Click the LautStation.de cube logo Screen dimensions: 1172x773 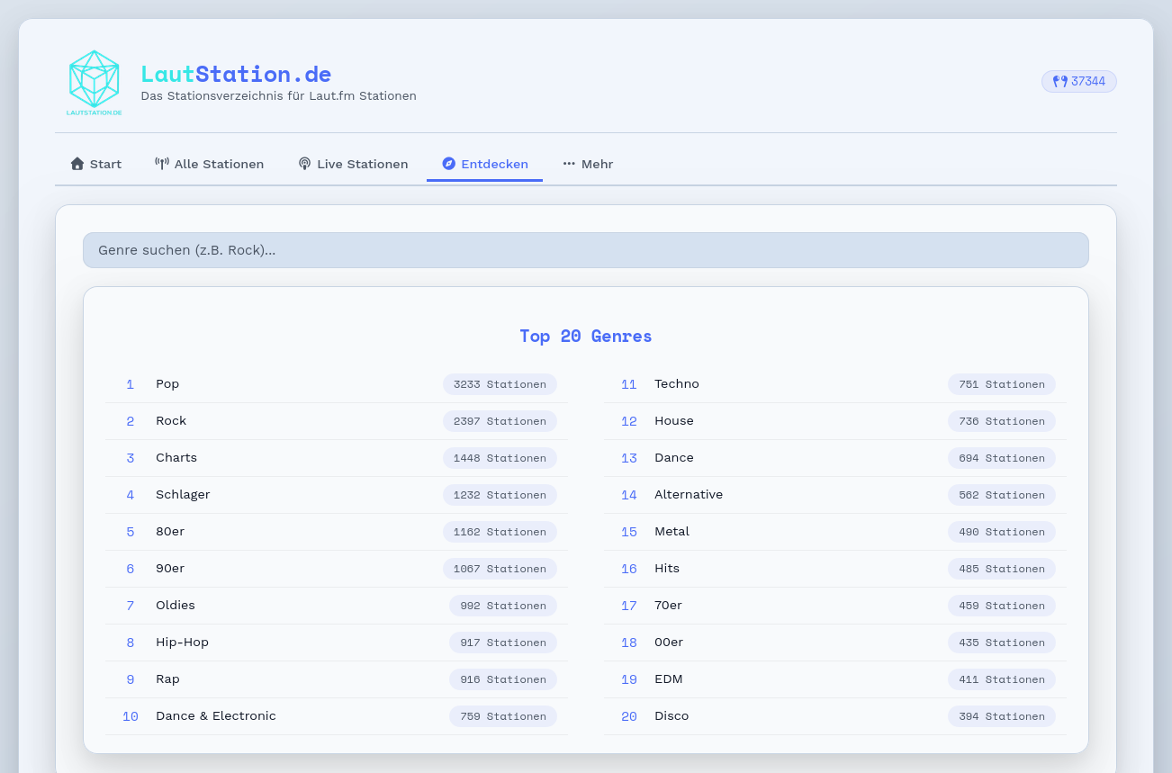click(95, 83)
